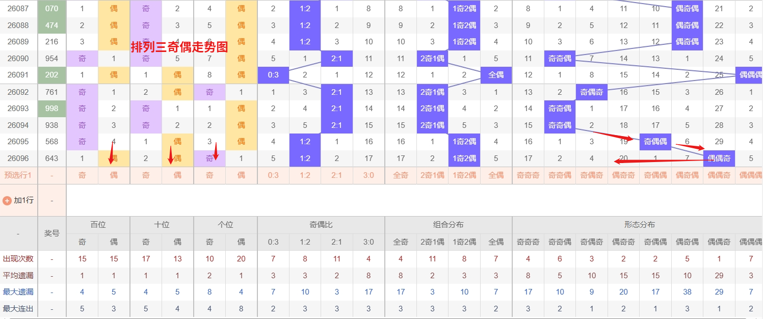Click the 组合分布 header
The height and width of the screenshot is (319, 763).
[448, 224]
